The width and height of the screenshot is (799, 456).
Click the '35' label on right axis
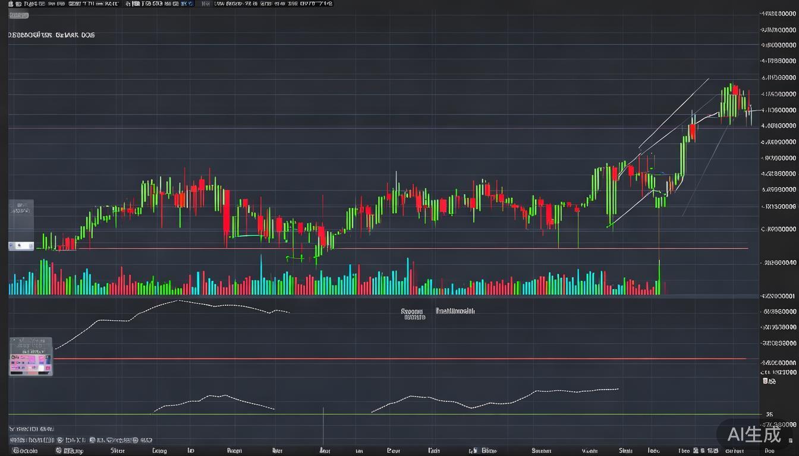[x=769, y=414]
